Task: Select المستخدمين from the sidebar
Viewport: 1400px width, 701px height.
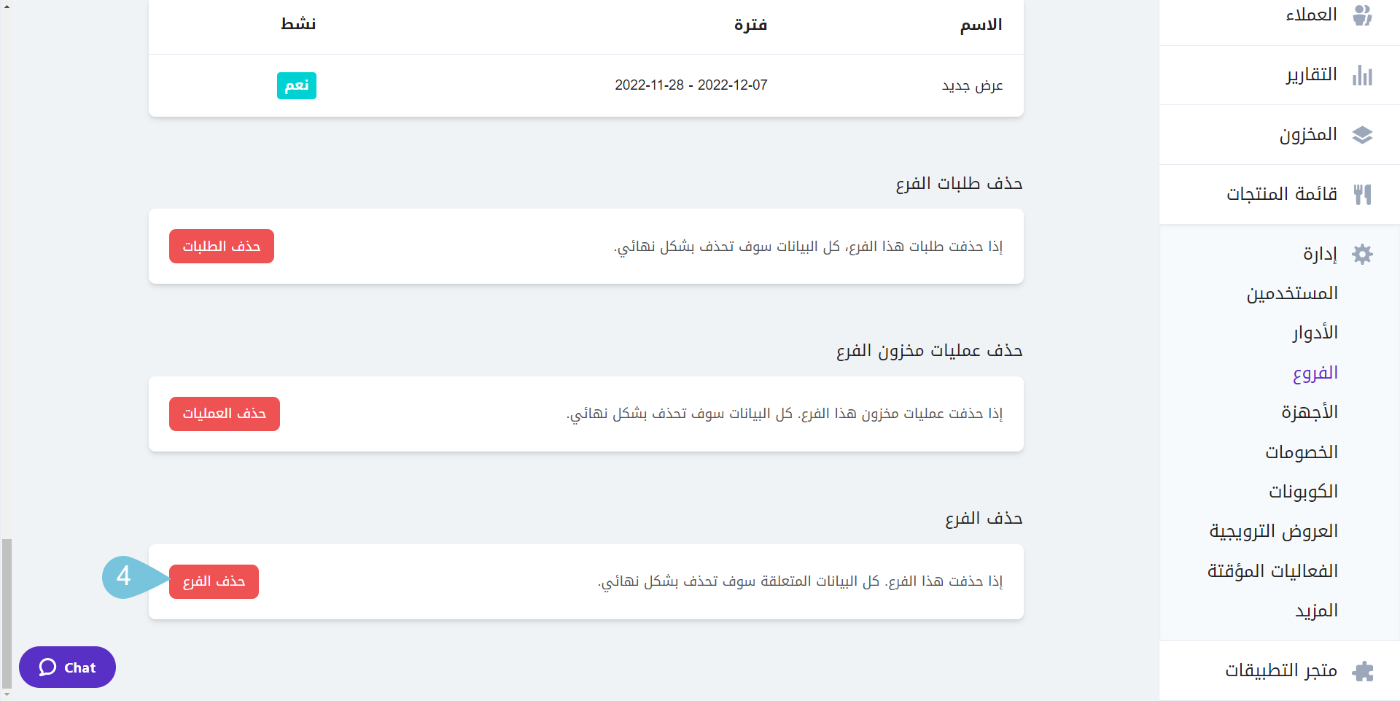Action: click(x=1291, y=293)
